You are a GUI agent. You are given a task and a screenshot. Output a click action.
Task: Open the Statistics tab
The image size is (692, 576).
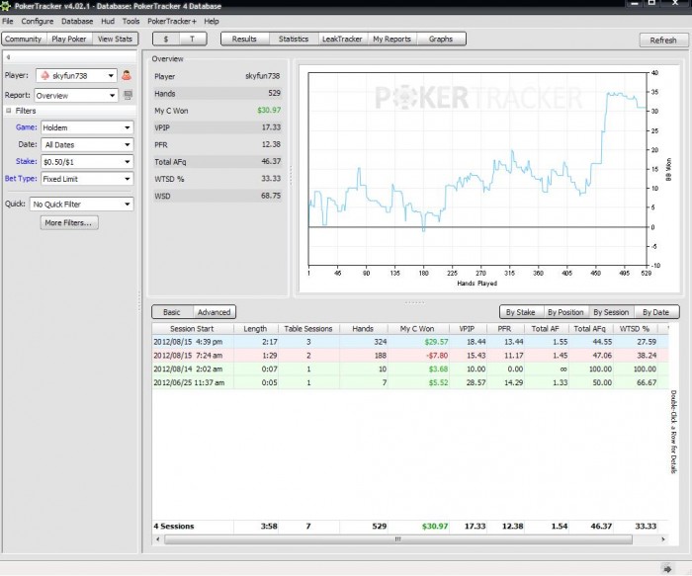tap(294, 39)
